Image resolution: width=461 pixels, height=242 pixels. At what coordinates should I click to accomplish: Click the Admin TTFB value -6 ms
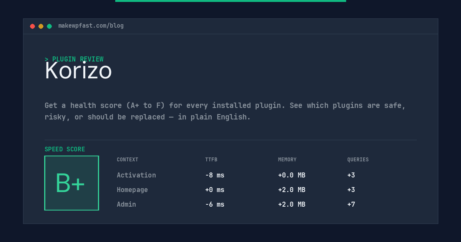tap(215, 204)
